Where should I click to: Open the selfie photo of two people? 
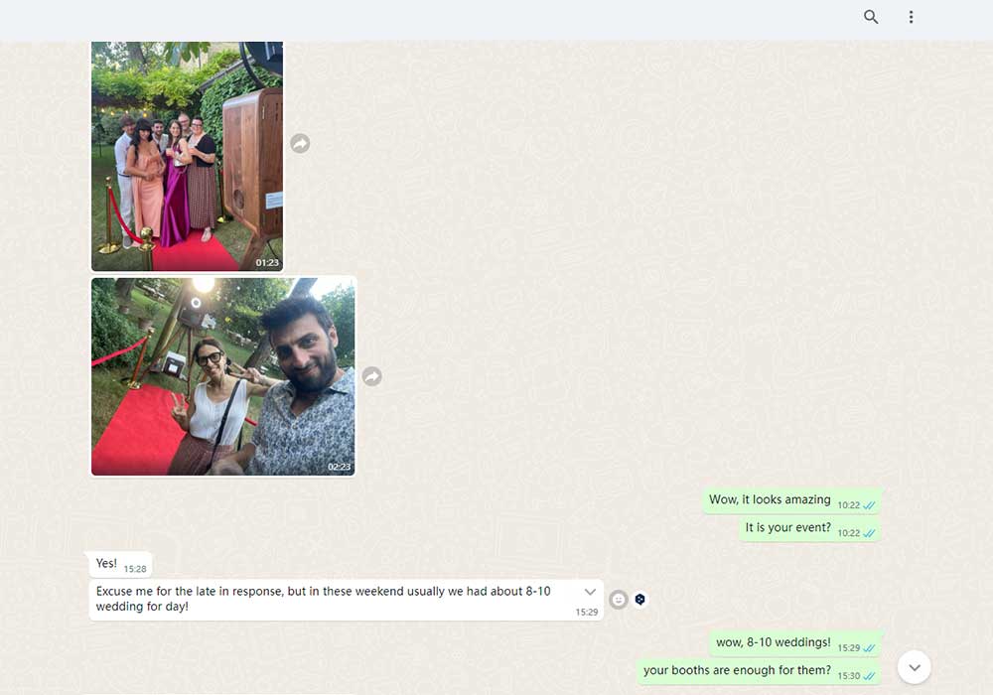point(222,376)
